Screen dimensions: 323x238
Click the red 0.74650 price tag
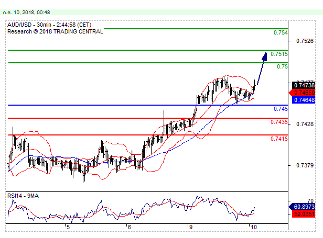[302, 93]
